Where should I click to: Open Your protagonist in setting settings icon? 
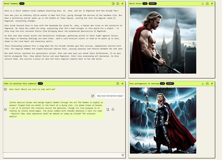pyautogui.click(x=212, y=83)
